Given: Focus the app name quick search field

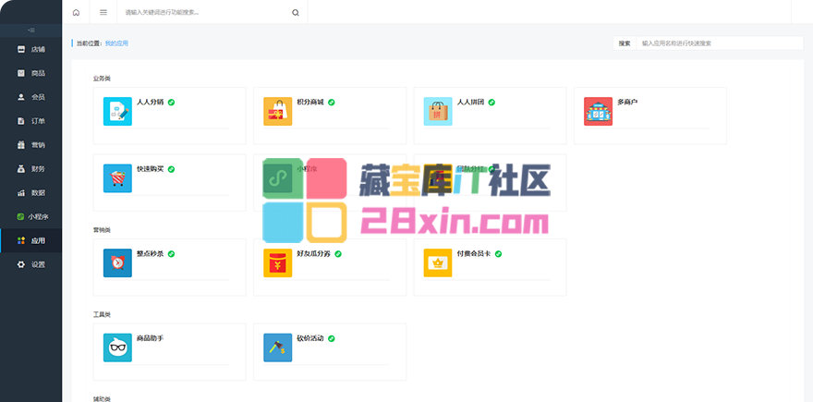Looking at the screenshot, I should point(720,43).
